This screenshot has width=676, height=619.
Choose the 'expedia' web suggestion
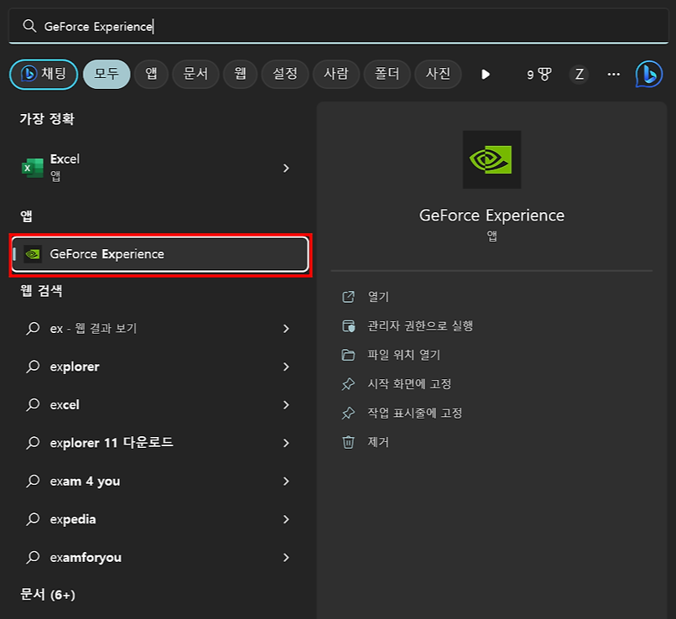point(159,519)
